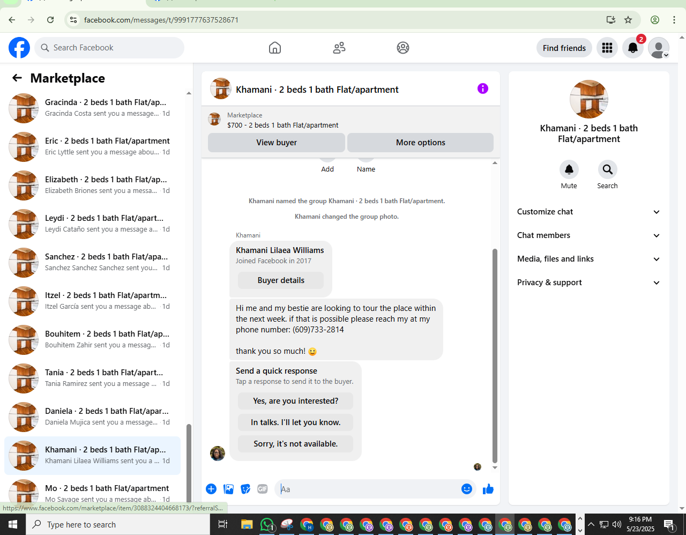686x535 pixels.
Task: Attach a file with the image icon
Action: tap(229, 489)
